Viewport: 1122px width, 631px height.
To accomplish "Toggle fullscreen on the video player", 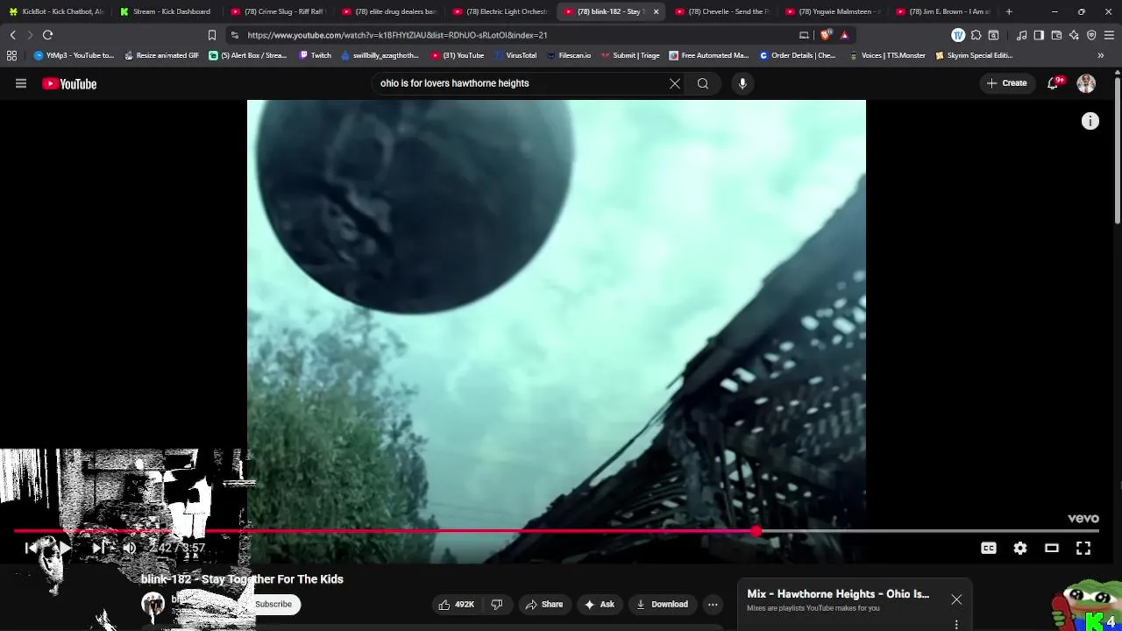I will coord(1083,548).
